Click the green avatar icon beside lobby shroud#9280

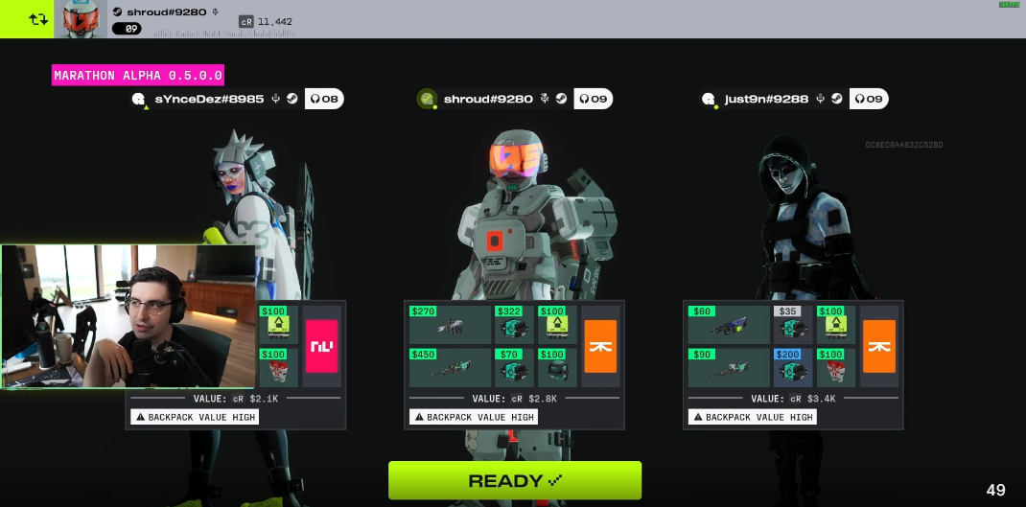pyautogui.click(x=427, y=99)
